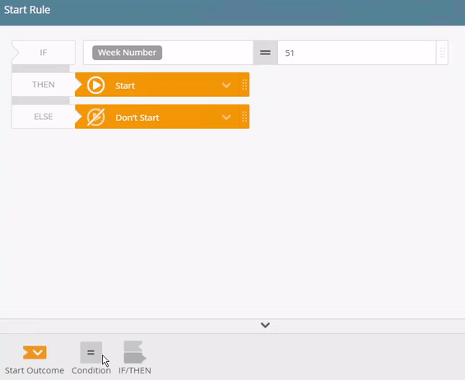
Task: Click the Start Outcome block icon
Action: [x=35, y=352]
